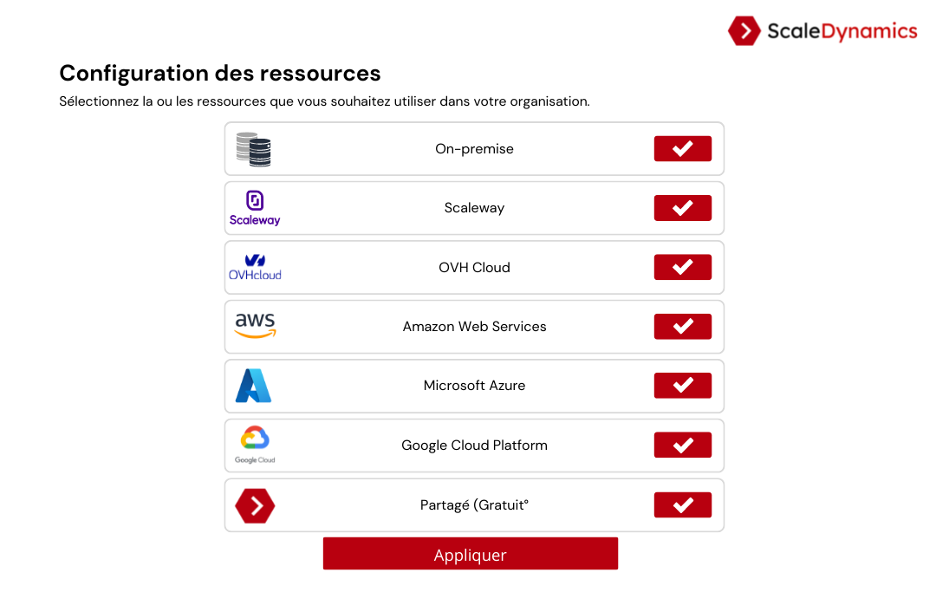Screen dimensions: 936x592
Task: Select the Google Cloud Platform label
Action: (x=475, y=446)
